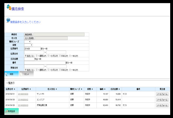Open slip number link 20140819003

click(x=23, y=94)
